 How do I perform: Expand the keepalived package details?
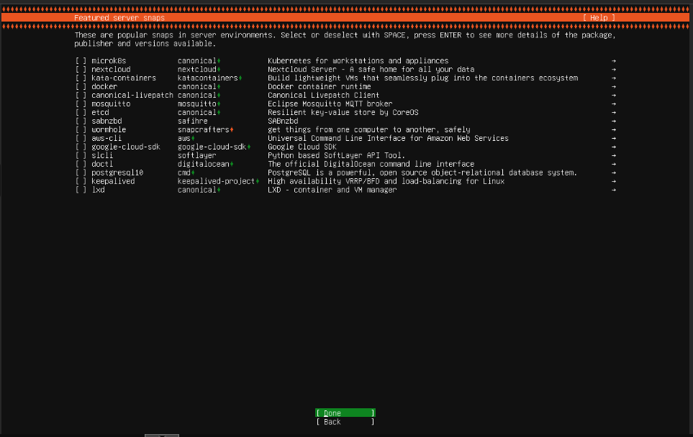point(613,181)
